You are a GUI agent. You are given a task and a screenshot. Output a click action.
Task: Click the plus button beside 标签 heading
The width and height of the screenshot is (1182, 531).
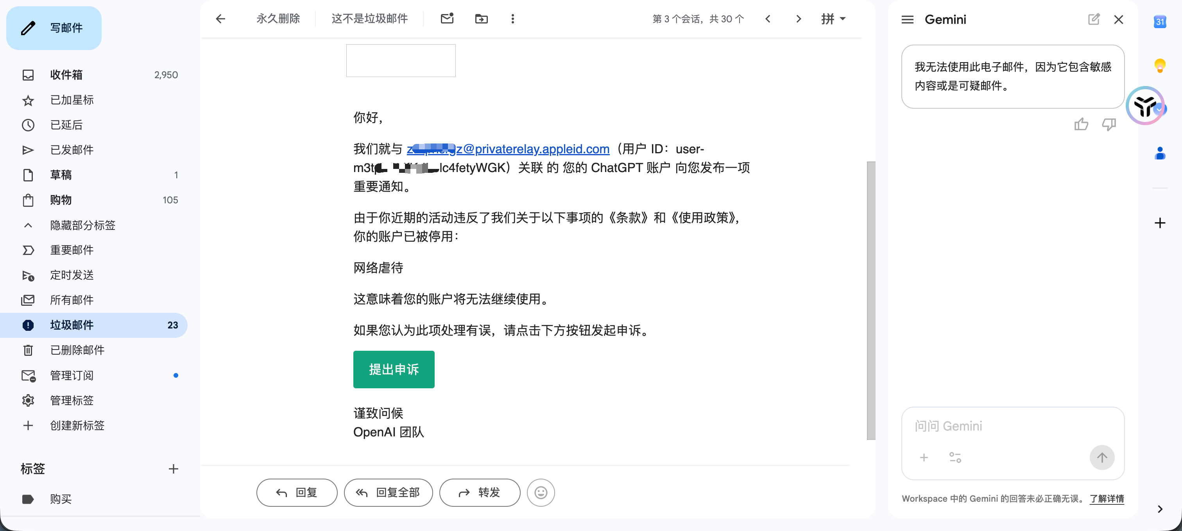tap(173, 468)
